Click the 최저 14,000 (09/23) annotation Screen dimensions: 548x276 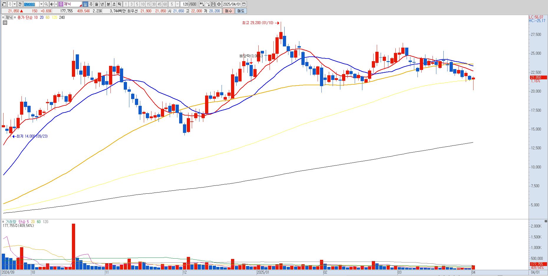pos(32,136)
